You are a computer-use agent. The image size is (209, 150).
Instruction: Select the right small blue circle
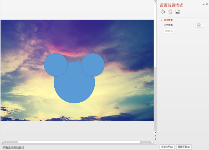click(93, 65)
